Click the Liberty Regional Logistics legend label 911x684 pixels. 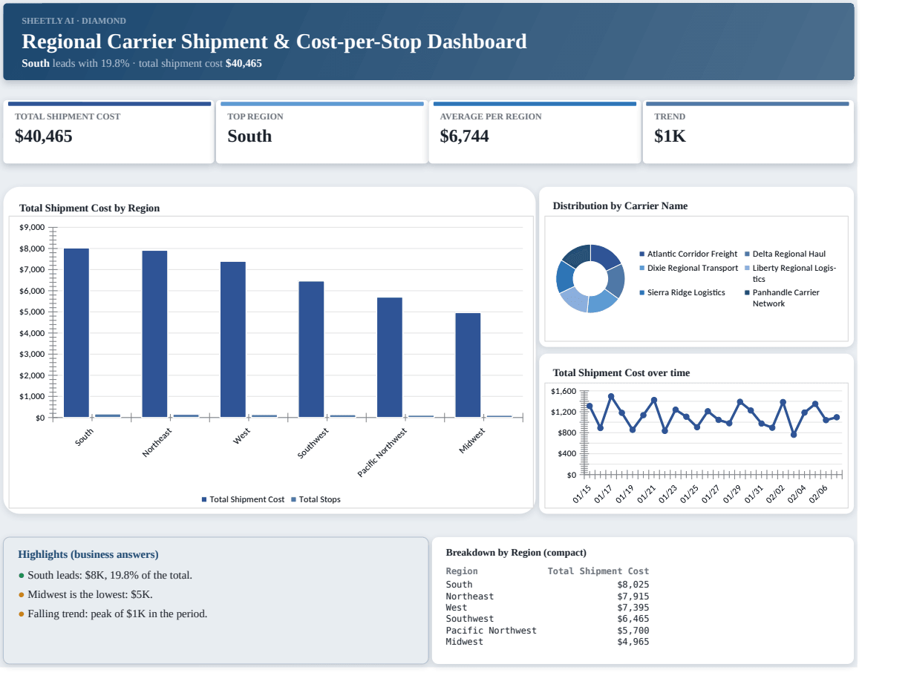(x=794, y=273)
